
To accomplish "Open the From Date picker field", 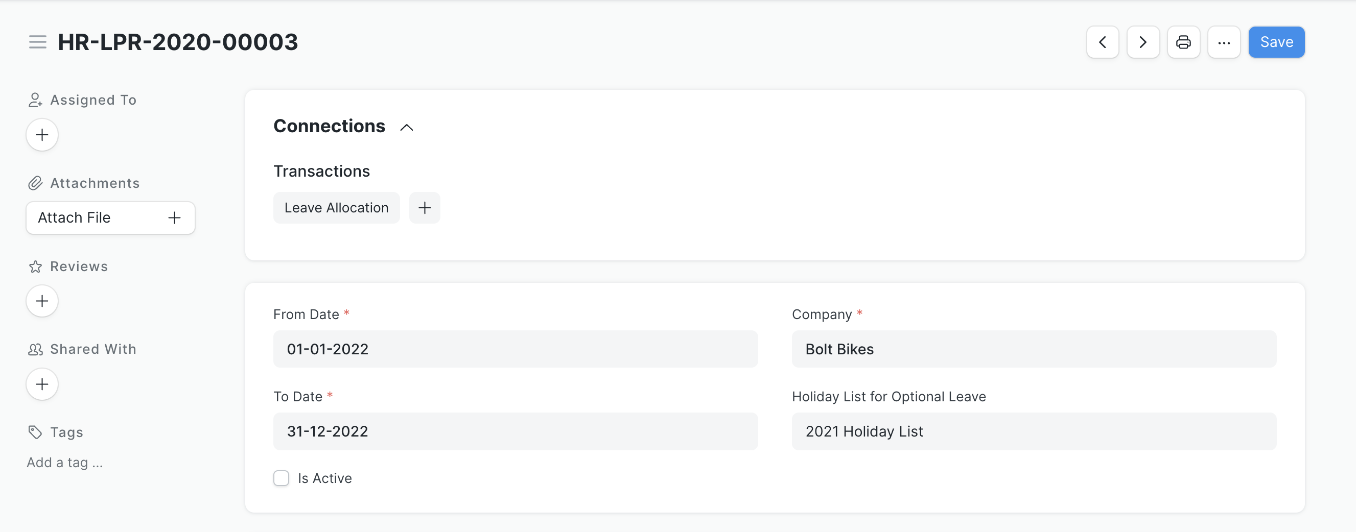I will tap(516, 349).
